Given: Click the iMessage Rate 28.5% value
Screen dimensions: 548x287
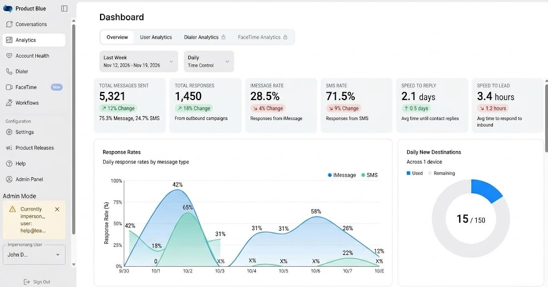Looking at the screenshot, I should click(x=265, y=96).
